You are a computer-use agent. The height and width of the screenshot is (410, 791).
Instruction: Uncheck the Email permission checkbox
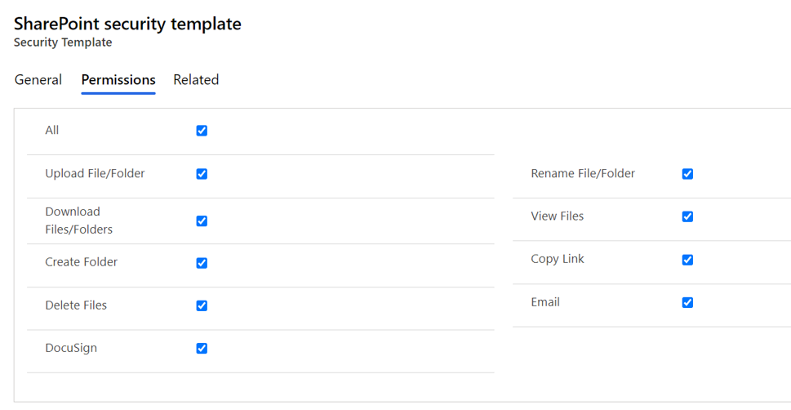click(687, 302)
